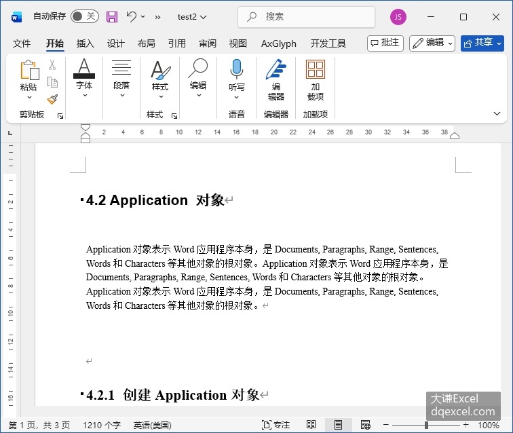Open the 字体 font group

pyautogui.click(x=84, y=78)
